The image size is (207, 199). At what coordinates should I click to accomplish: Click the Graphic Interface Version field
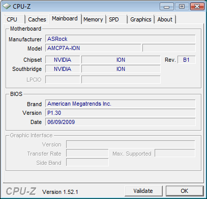coord(131,144)
